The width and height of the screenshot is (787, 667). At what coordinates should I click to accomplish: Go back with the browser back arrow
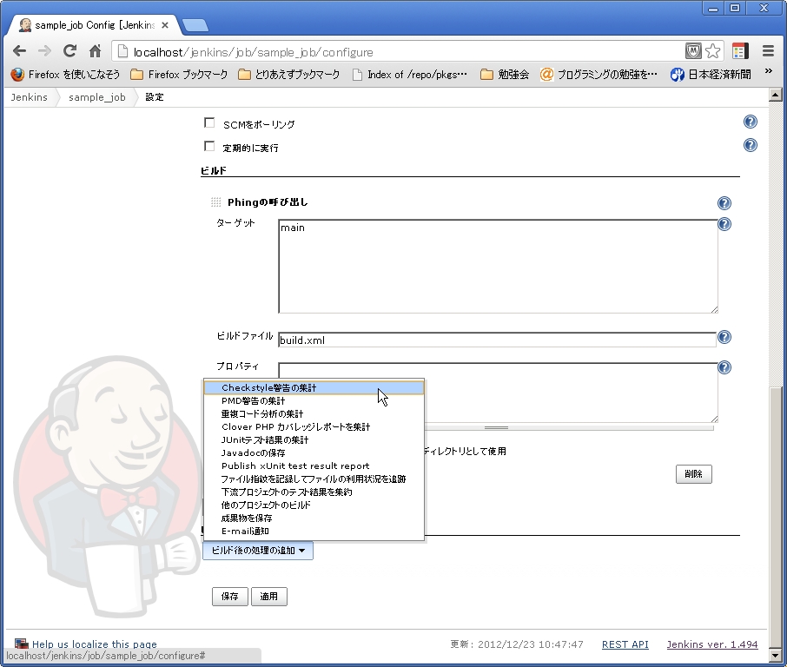click(x=20, y=51)
